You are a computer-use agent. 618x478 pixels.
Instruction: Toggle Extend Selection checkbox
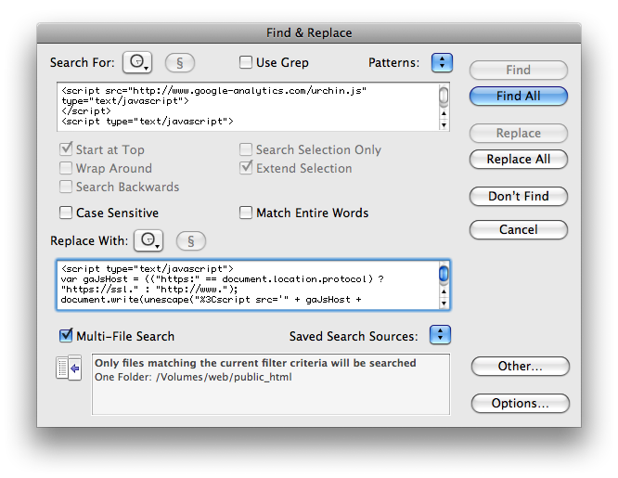(x=246, y=168)
